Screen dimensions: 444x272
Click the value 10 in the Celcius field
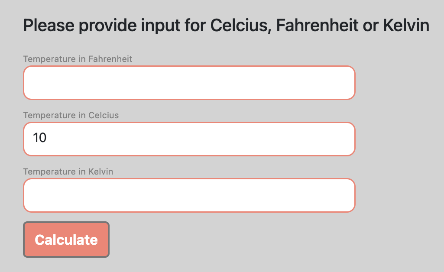pyautogui.click(x=39, y=138)
